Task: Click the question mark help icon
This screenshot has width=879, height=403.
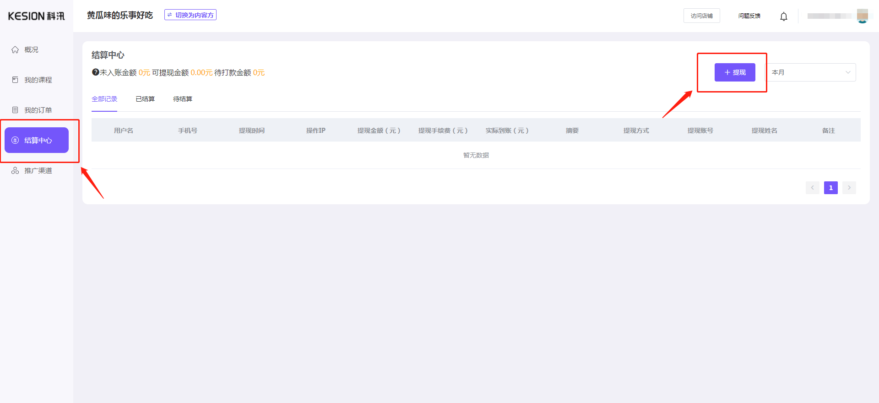Action: click(95, 72)
